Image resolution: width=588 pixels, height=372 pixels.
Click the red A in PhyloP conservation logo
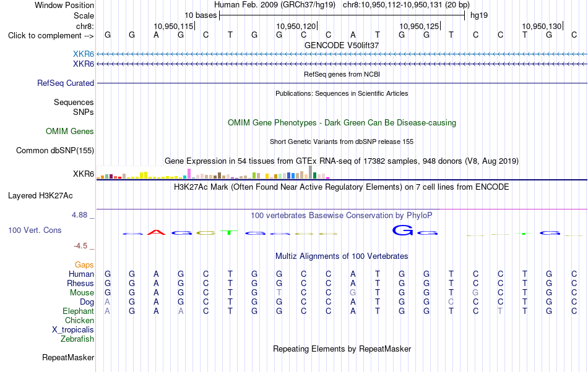click(157, 232)
